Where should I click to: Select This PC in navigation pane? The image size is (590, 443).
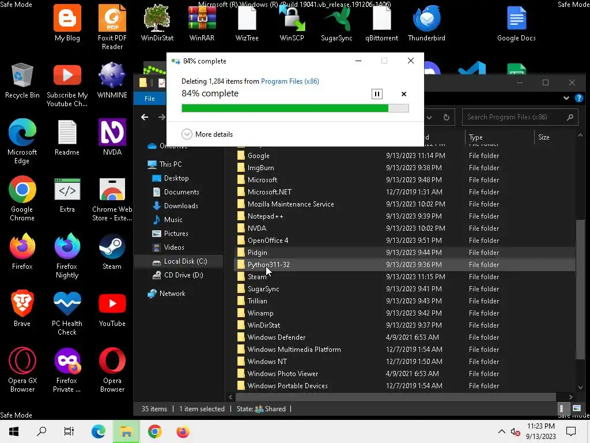(170, 164)
